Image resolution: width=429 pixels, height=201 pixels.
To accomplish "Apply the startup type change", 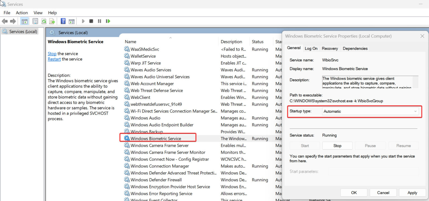I will point(412,192).
